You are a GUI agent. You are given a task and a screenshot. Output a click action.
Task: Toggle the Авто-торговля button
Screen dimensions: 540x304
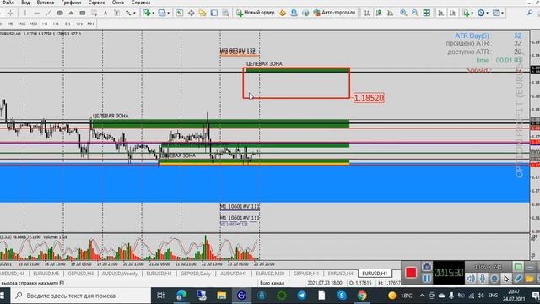click(334, 13)
